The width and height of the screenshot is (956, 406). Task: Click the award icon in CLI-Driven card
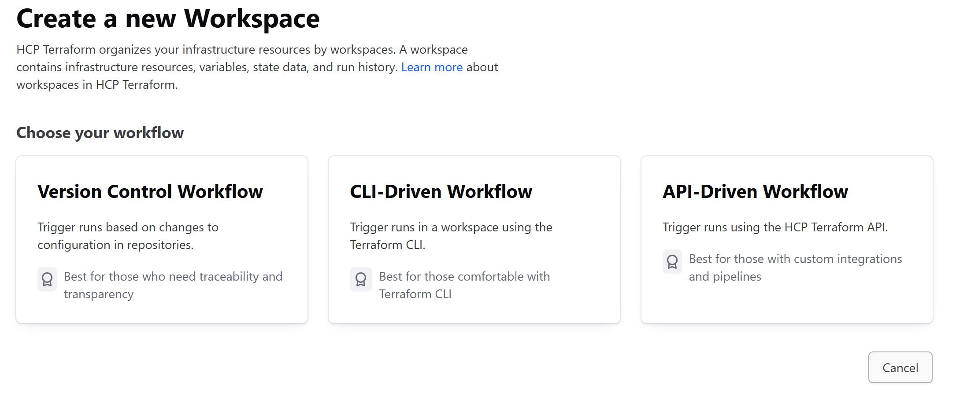point(361,279)
